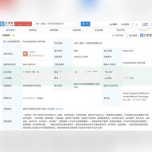Image resolution: width=152 pixels, height=152 pixels.
Task: Click the 纳税人识别号 value 91220502MAC1JEPC9B
Action: coord(134,63)
